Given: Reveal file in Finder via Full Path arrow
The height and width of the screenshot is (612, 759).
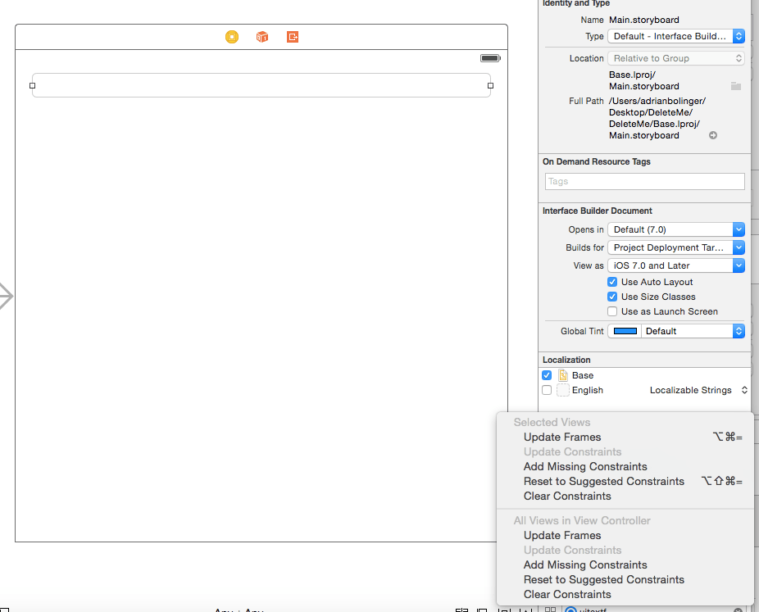Looking at the screenshot, I should (713, 135).
